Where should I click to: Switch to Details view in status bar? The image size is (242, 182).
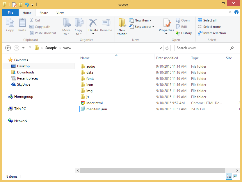pos(229,176)
